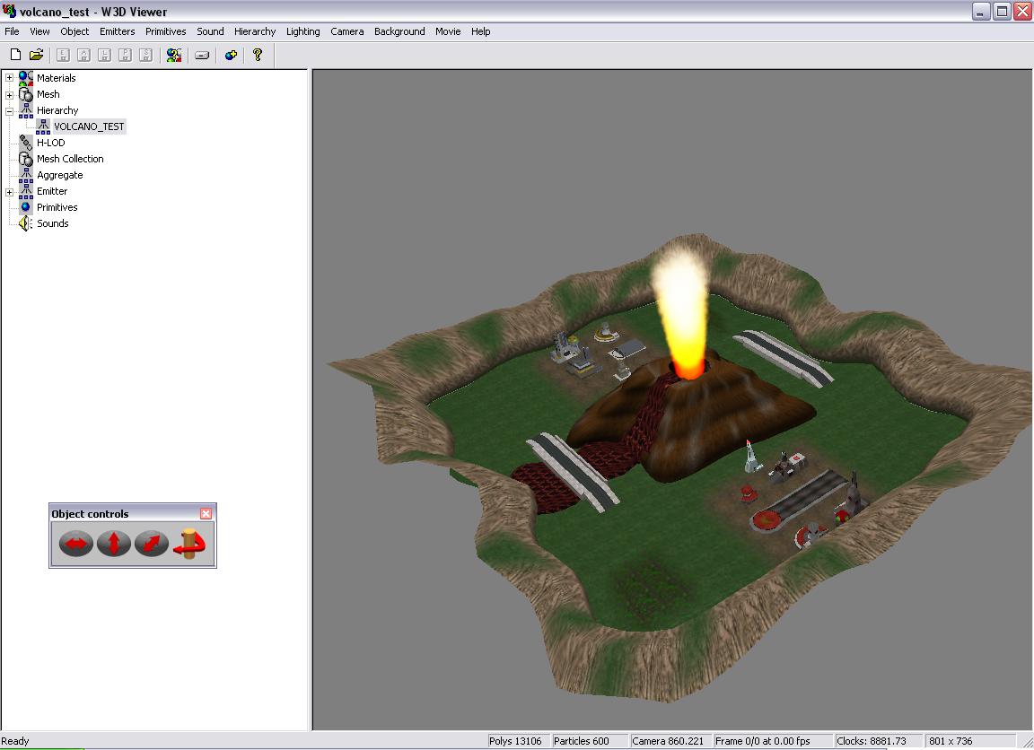Click the diagonal arrows object control button

152,544
